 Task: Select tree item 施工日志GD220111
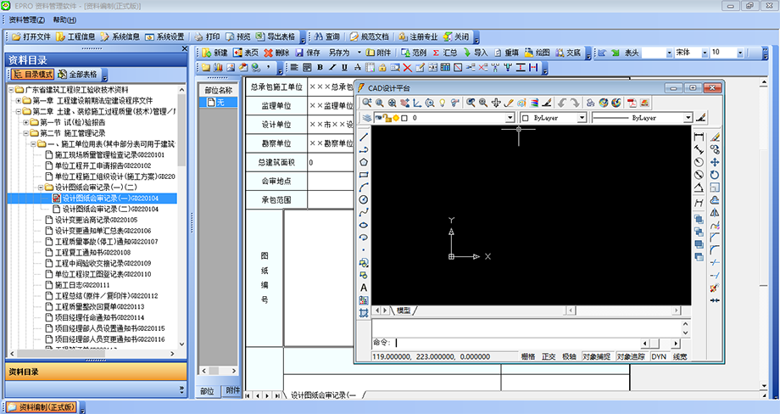click(x=82, y=285)
